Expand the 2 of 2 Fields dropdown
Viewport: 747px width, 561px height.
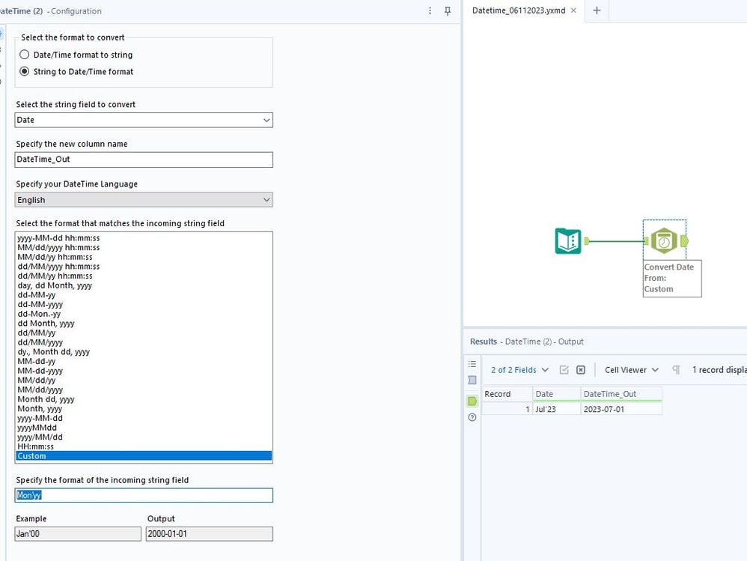tap(519, 370)
